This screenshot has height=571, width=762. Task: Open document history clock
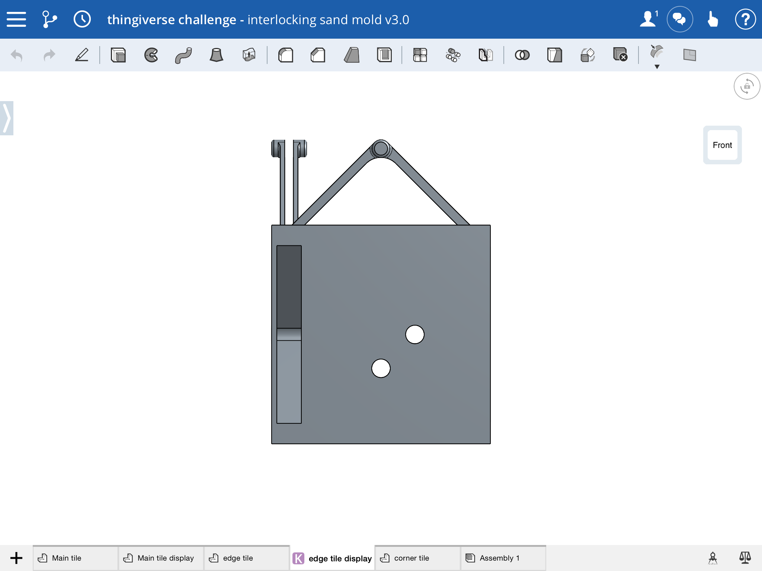tap(82, 19)
